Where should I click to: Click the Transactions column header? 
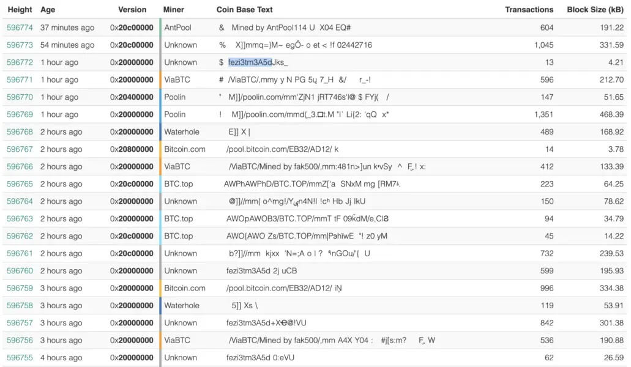pyautogui.click(x=529, y=10)
